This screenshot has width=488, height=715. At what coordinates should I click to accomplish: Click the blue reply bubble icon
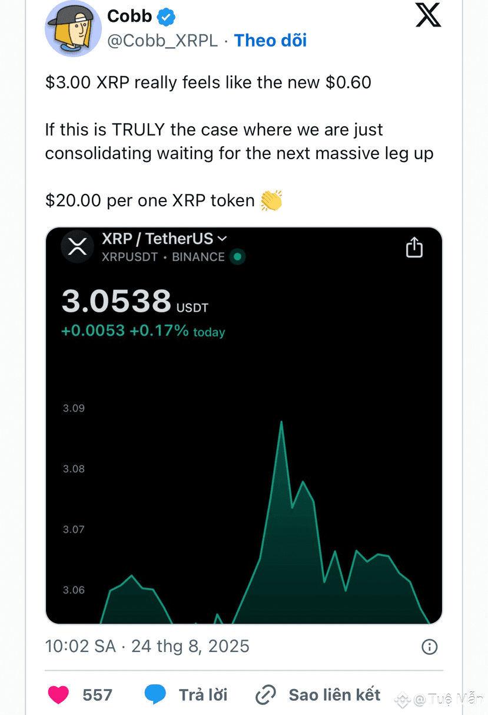click(155, 694)
